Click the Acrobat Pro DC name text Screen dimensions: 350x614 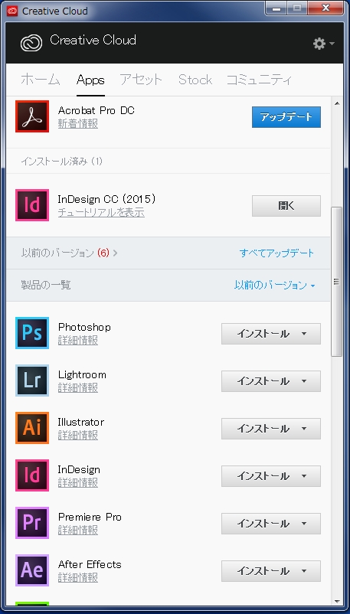tap(96, 110)
